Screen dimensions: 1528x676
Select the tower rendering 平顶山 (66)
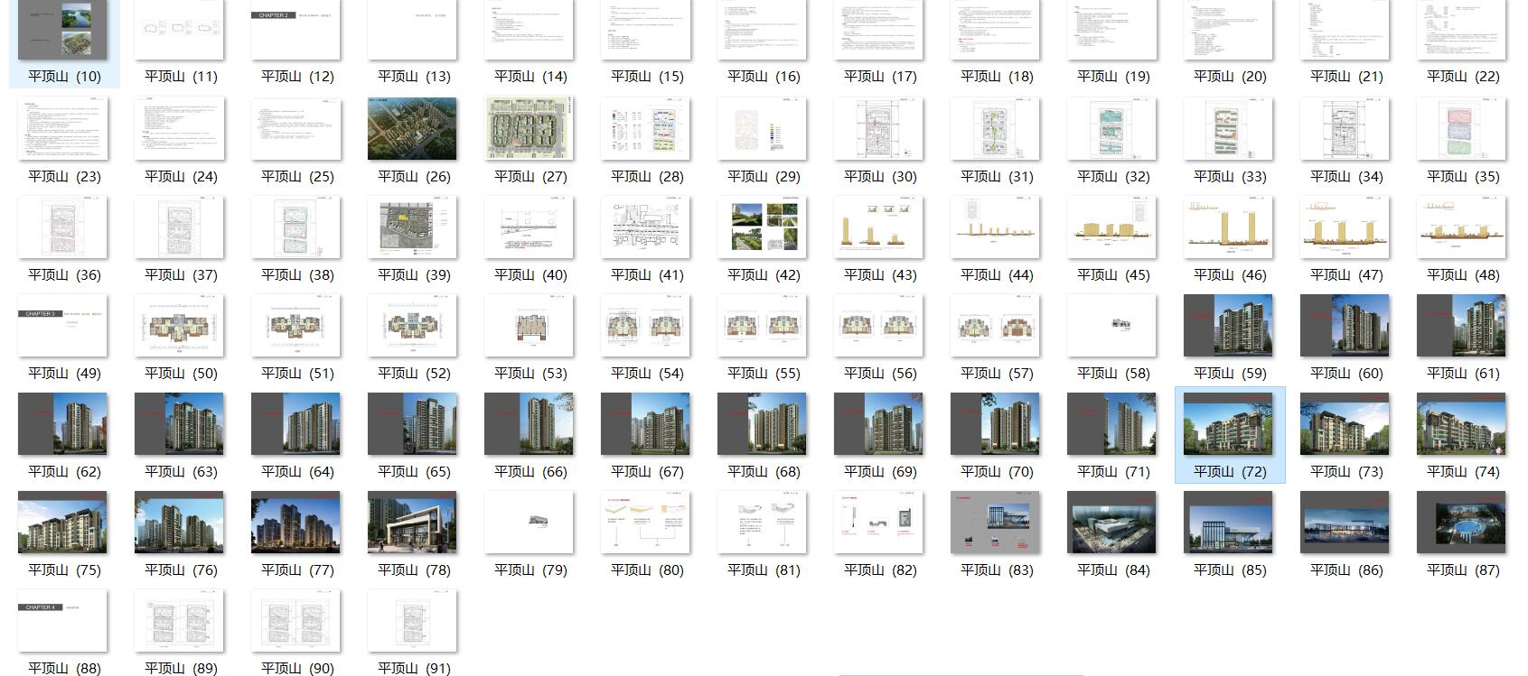click(x=529, y=424)
